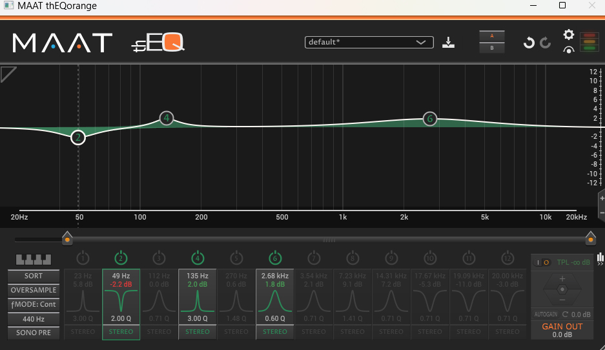Open band 4 STEREO channel mode selector
The height and width of the screenshot is (350, 605).
(197, 332)
